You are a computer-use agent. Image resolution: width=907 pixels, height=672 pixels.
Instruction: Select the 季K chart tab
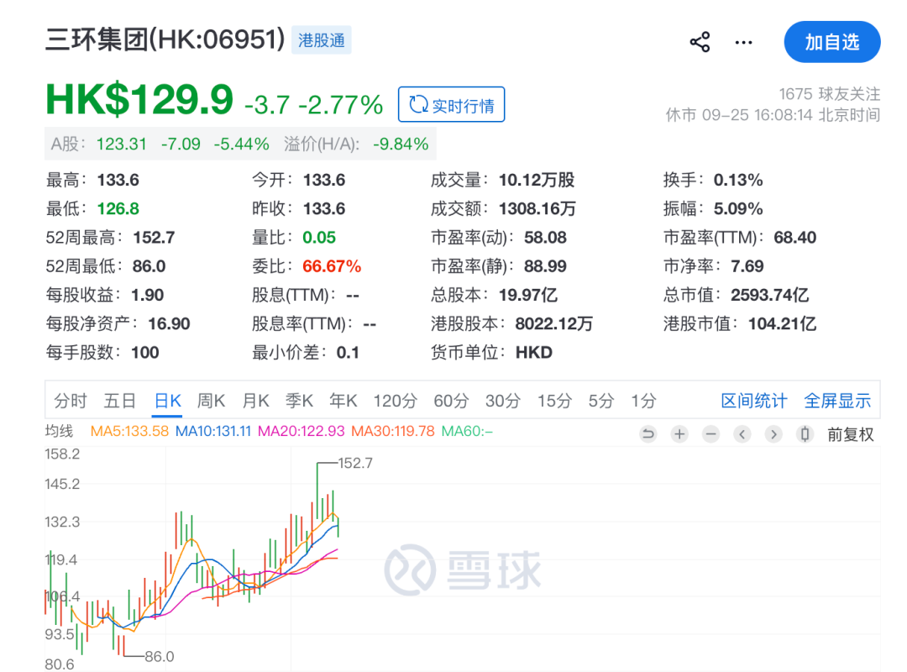tap(299, 401)
